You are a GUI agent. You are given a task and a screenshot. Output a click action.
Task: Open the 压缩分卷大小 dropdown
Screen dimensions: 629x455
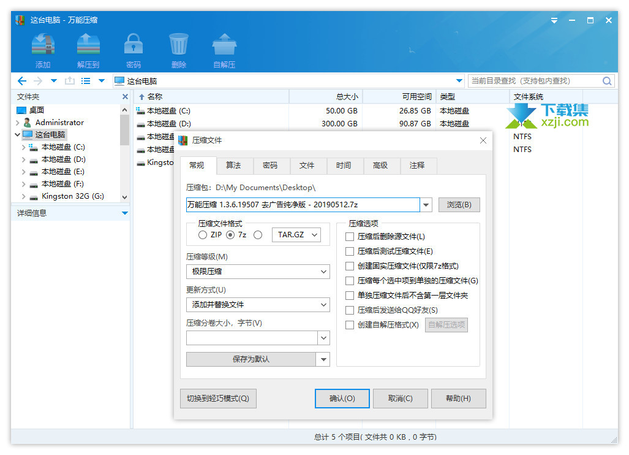323,338
